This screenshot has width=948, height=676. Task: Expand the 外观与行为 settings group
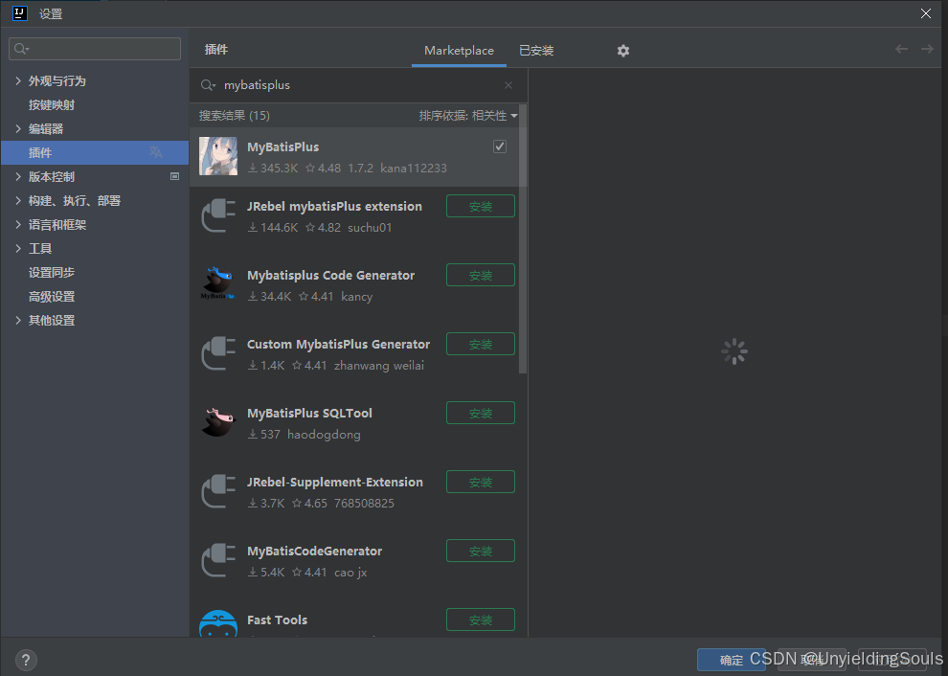tap(17, 80)
